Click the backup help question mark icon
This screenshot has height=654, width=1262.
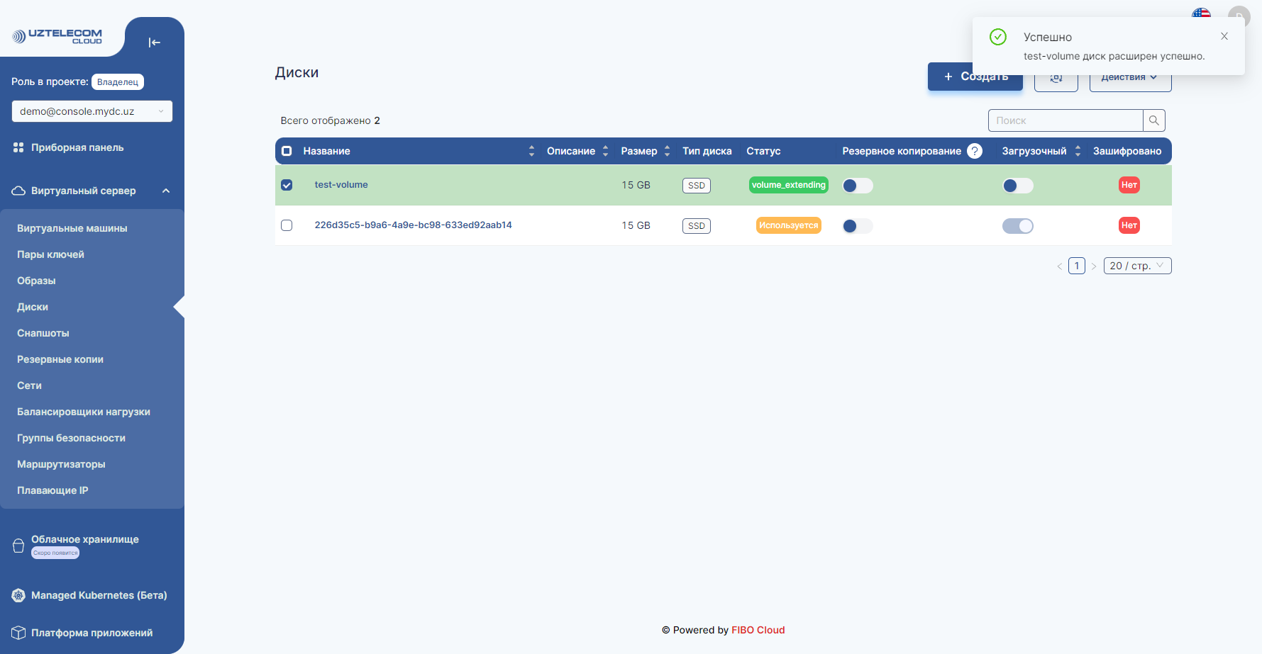[x=975, y=151]
